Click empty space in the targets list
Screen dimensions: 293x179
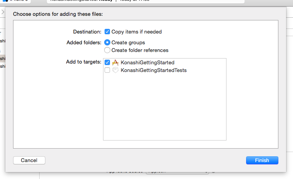165,108
